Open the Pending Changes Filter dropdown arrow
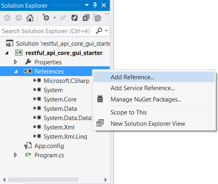Viewport: 218px width, 184px height. pos(54,18)
